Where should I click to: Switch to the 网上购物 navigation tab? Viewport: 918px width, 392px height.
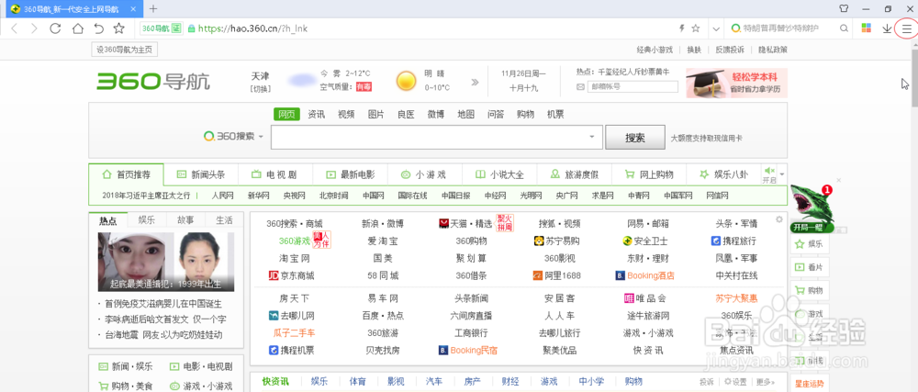649,174
